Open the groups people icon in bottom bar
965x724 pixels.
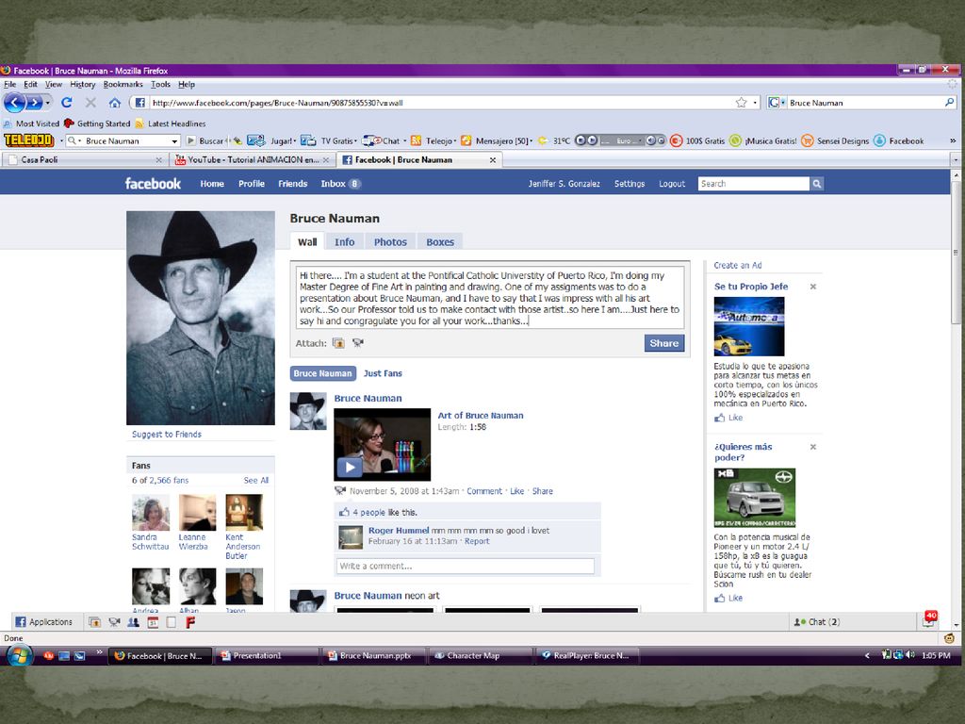click(x=133, y=622)
